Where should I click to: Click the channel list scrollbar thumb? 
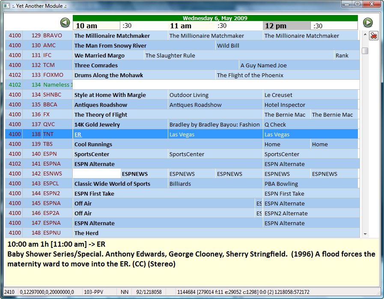(365, 51)
